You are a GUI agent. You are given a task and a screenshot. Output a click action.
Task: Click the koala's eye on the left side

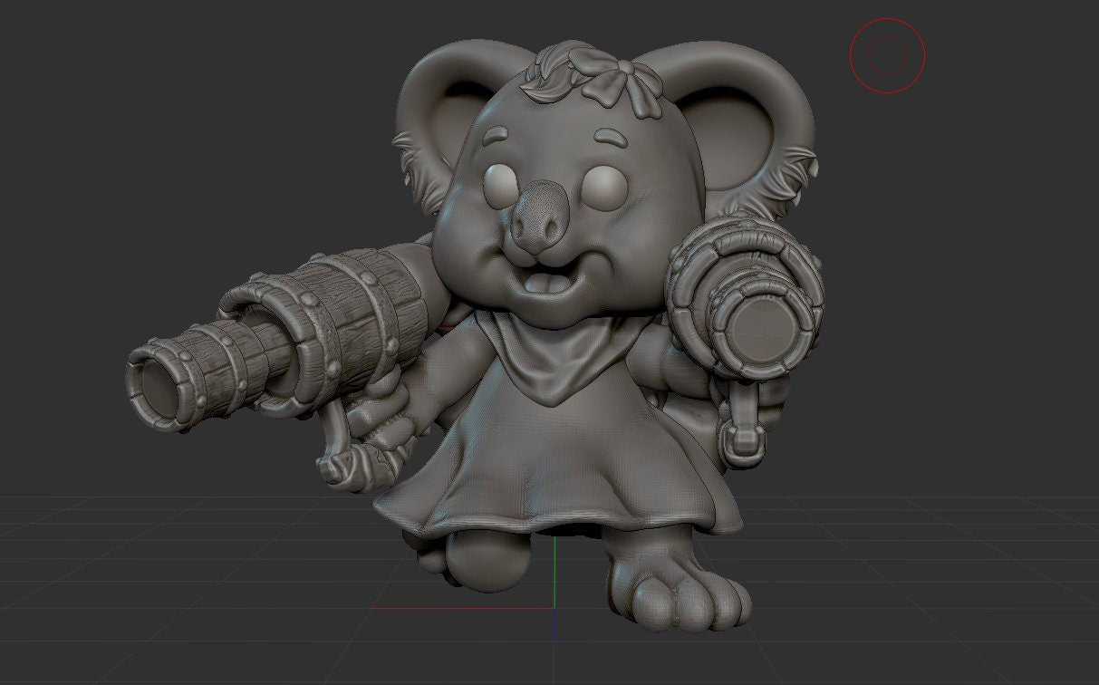[x=502, y=185]
